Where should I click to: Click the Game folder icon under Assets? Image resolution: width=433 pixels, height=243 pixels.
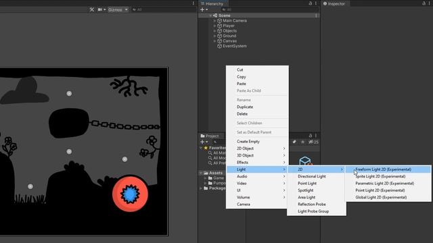point(210,178)
